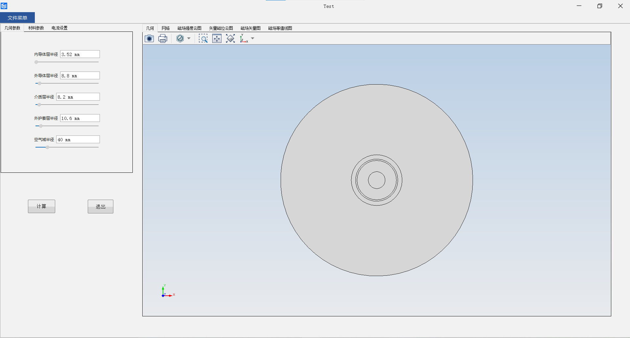The width and height of the screenshot is (630, 338).
Task: Click the XYZ axis view icon
Action: [x=244, y=39]
